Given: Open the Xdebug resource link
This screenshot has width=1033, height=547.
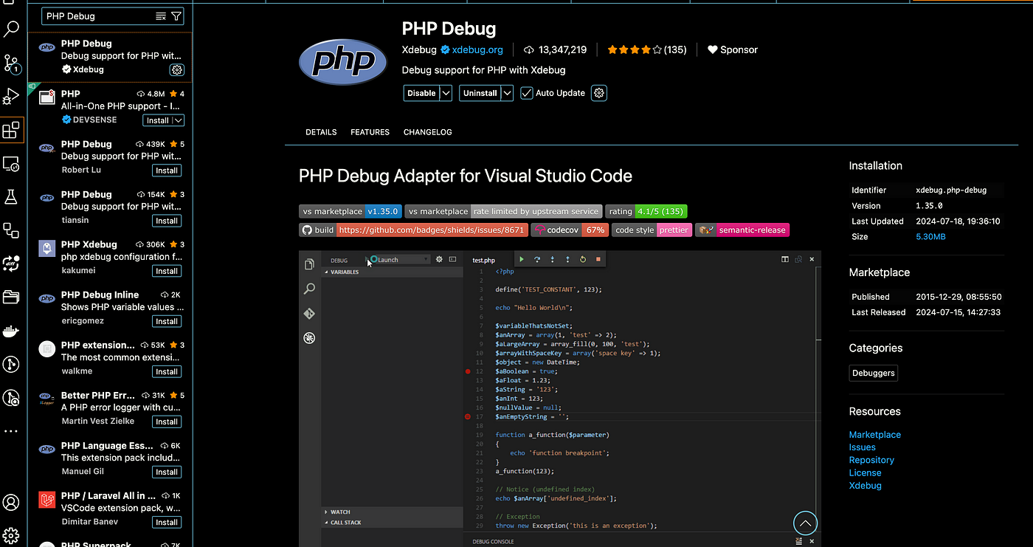Looking at the screenshot, I should (865, 486).
